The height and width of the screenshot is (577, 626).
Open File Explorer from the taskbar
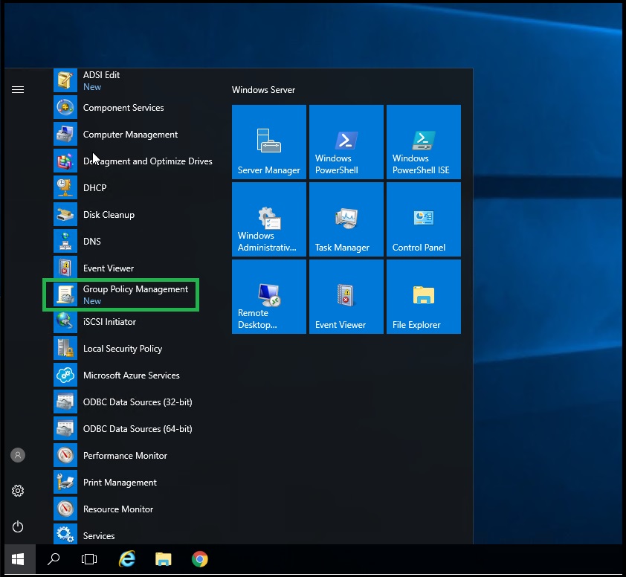click(x=164, y=559)
